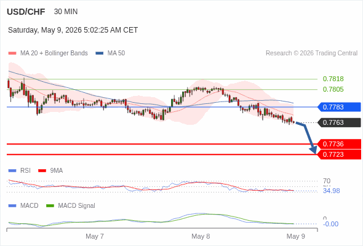Click the RSI 70 level label
Viewport: 363px width, 246px height.
pyautogui.click(x=327, y=181)
